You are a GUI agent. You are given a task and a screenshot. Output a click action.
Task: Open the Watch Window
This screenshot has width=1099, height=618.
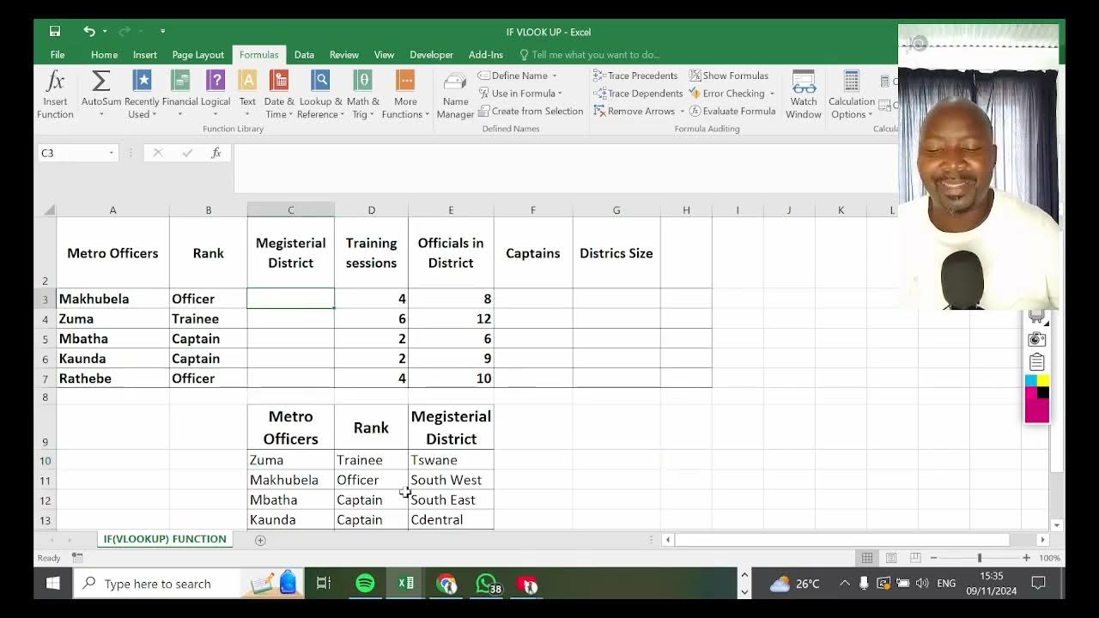pyautogui.click(x=804, y=94)
